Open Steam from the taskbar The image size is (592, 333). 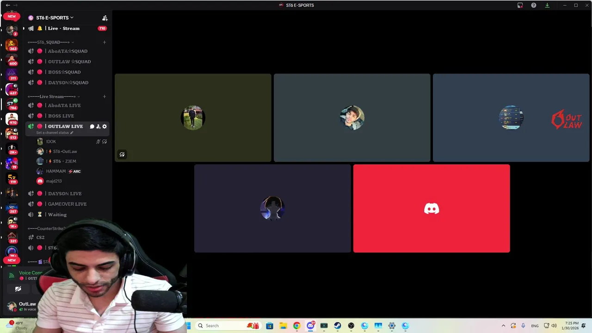pyautogui.click(x=338, y=326)
